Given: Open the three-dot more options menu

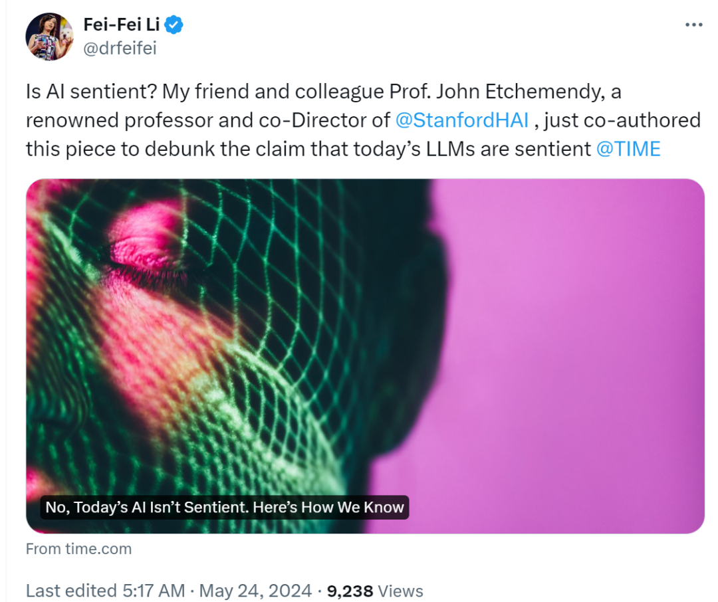Looking at the screenshot, I should (x=693, y=25).
